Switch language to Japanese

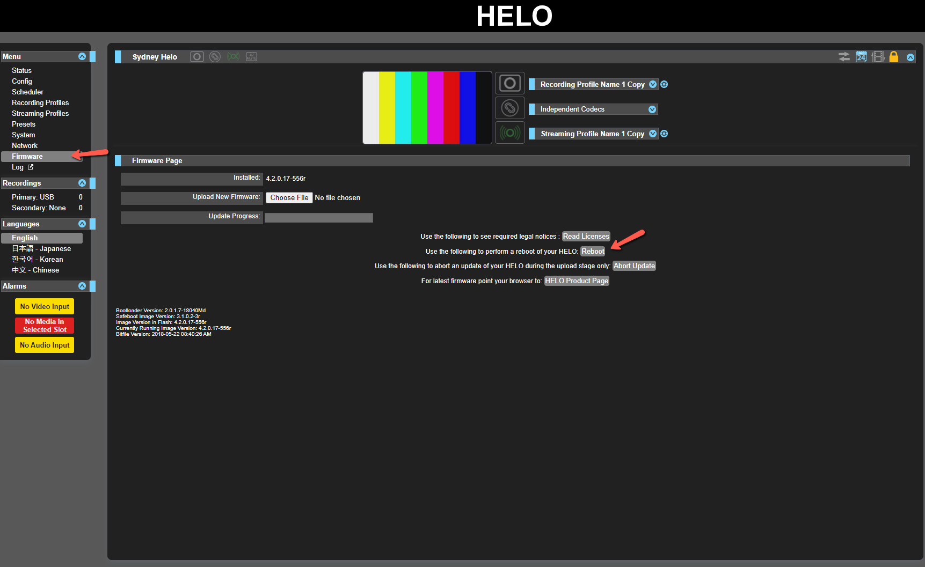tap(42, 248)
